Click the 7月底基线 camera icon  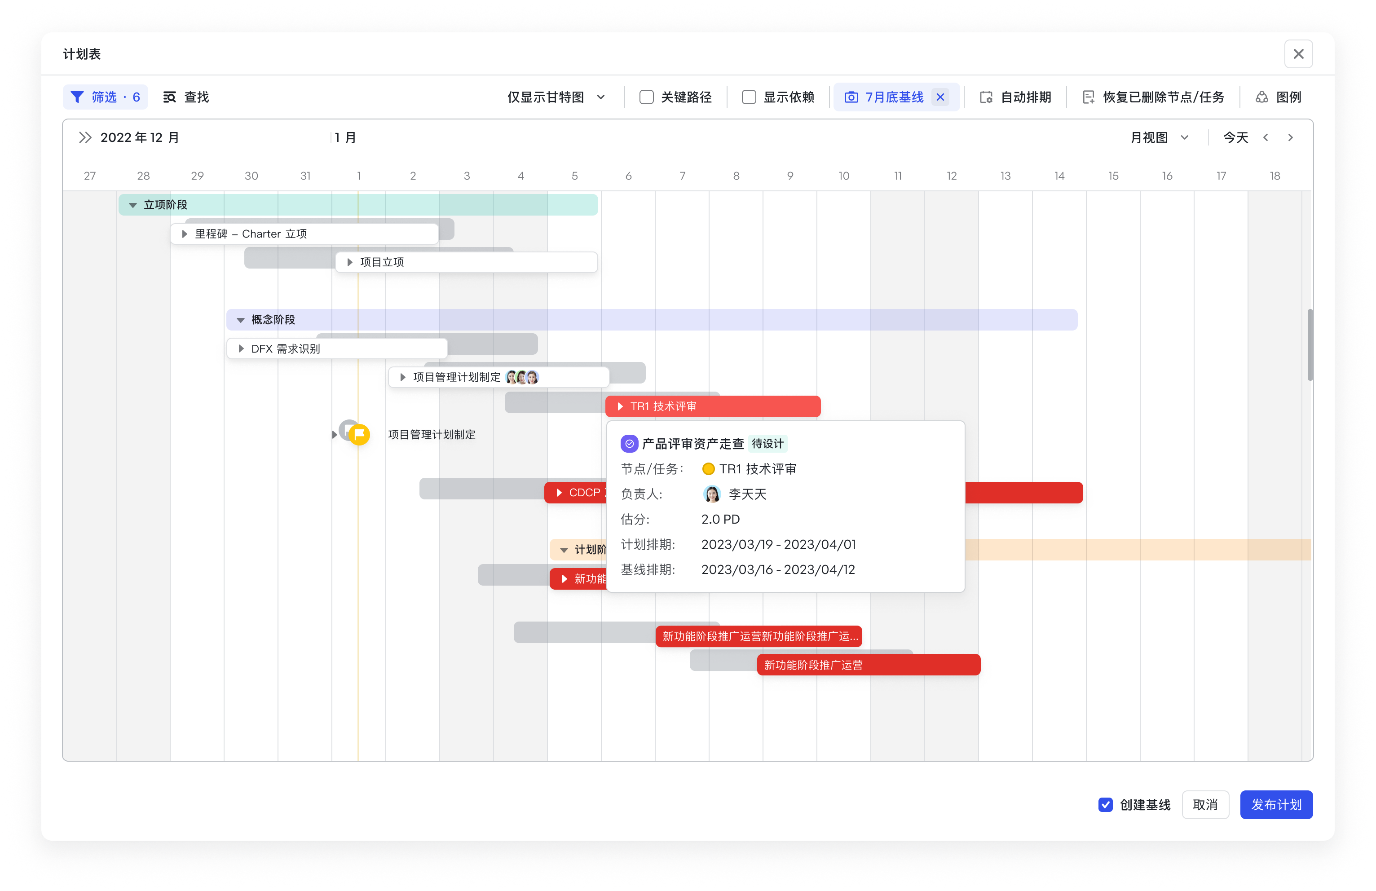(851, 97)
